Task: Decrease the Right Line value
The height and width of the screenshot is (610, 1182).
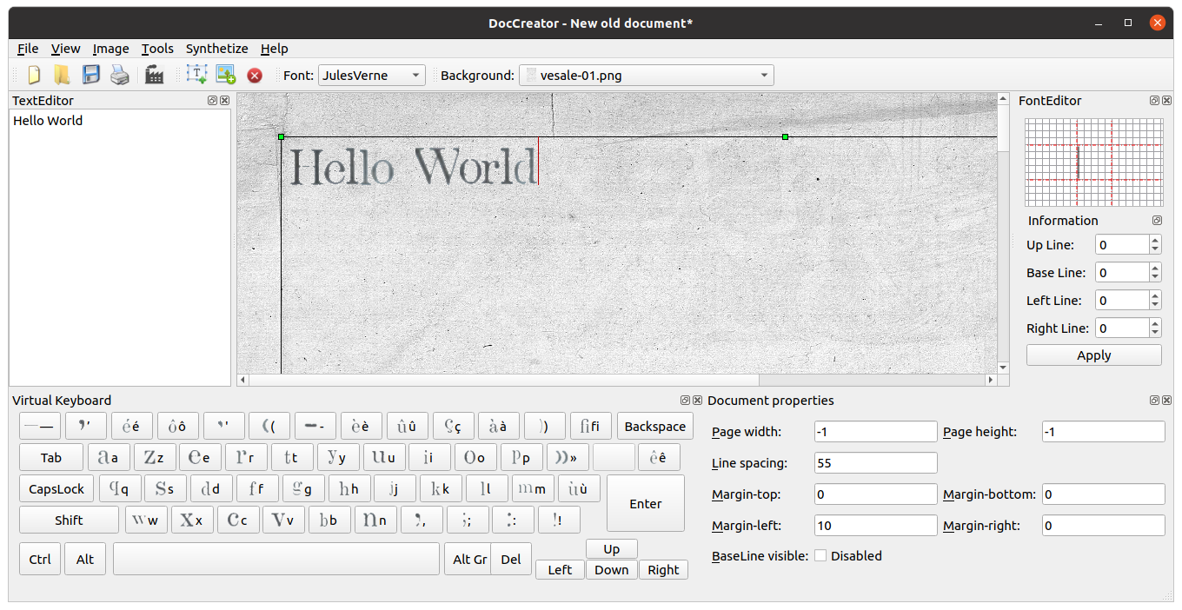Action: (1155, 334)
